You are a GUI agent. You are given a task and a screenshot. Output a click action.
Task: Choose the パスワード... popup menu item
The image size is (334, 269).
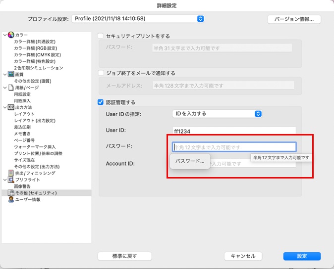pyautogui.click(x=190, y=161)
